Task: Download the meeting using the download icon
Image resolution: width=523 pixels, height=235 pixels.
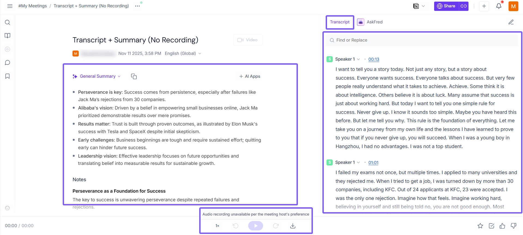Action: (293, 226)
